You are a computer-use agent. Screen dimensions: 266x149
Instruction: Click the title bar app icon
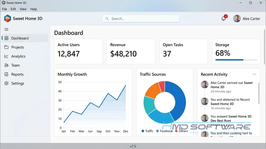click(x=3, y=3)
